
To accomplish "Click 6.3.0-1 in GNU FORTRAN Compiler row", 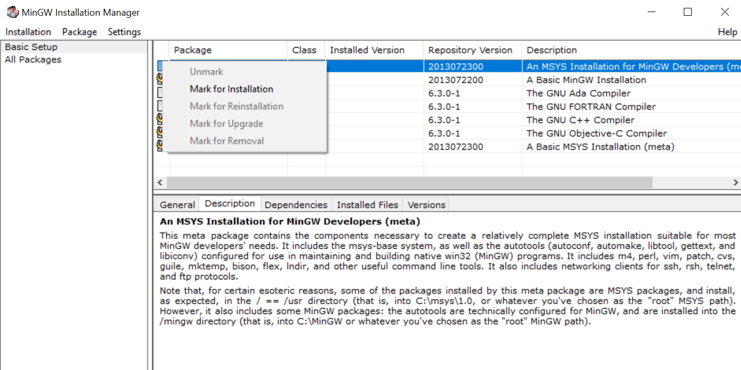I will click(x=444, y=107).
